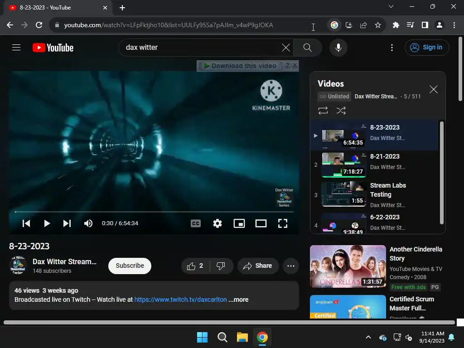Open Chrome profile icon
Screen dimensions: 464x348
(x=440, y=25)
